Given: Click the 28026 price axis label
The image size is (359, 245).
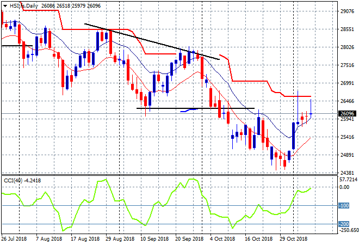Looking at the screenshot, I should 347,47.
